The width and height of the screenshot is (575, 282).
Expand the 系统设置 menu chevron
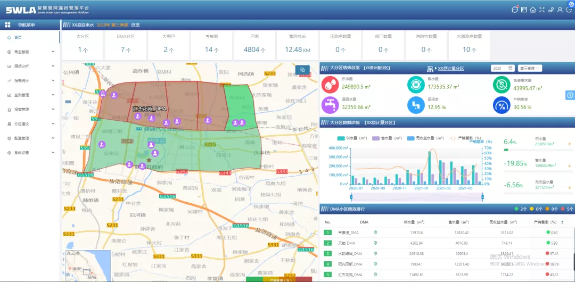pos(53,153)
